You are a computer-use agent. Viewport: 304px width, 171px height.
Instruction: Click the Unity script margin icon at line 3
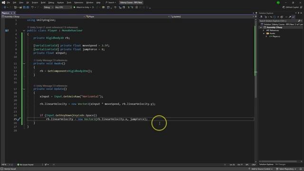pos(7,30)
